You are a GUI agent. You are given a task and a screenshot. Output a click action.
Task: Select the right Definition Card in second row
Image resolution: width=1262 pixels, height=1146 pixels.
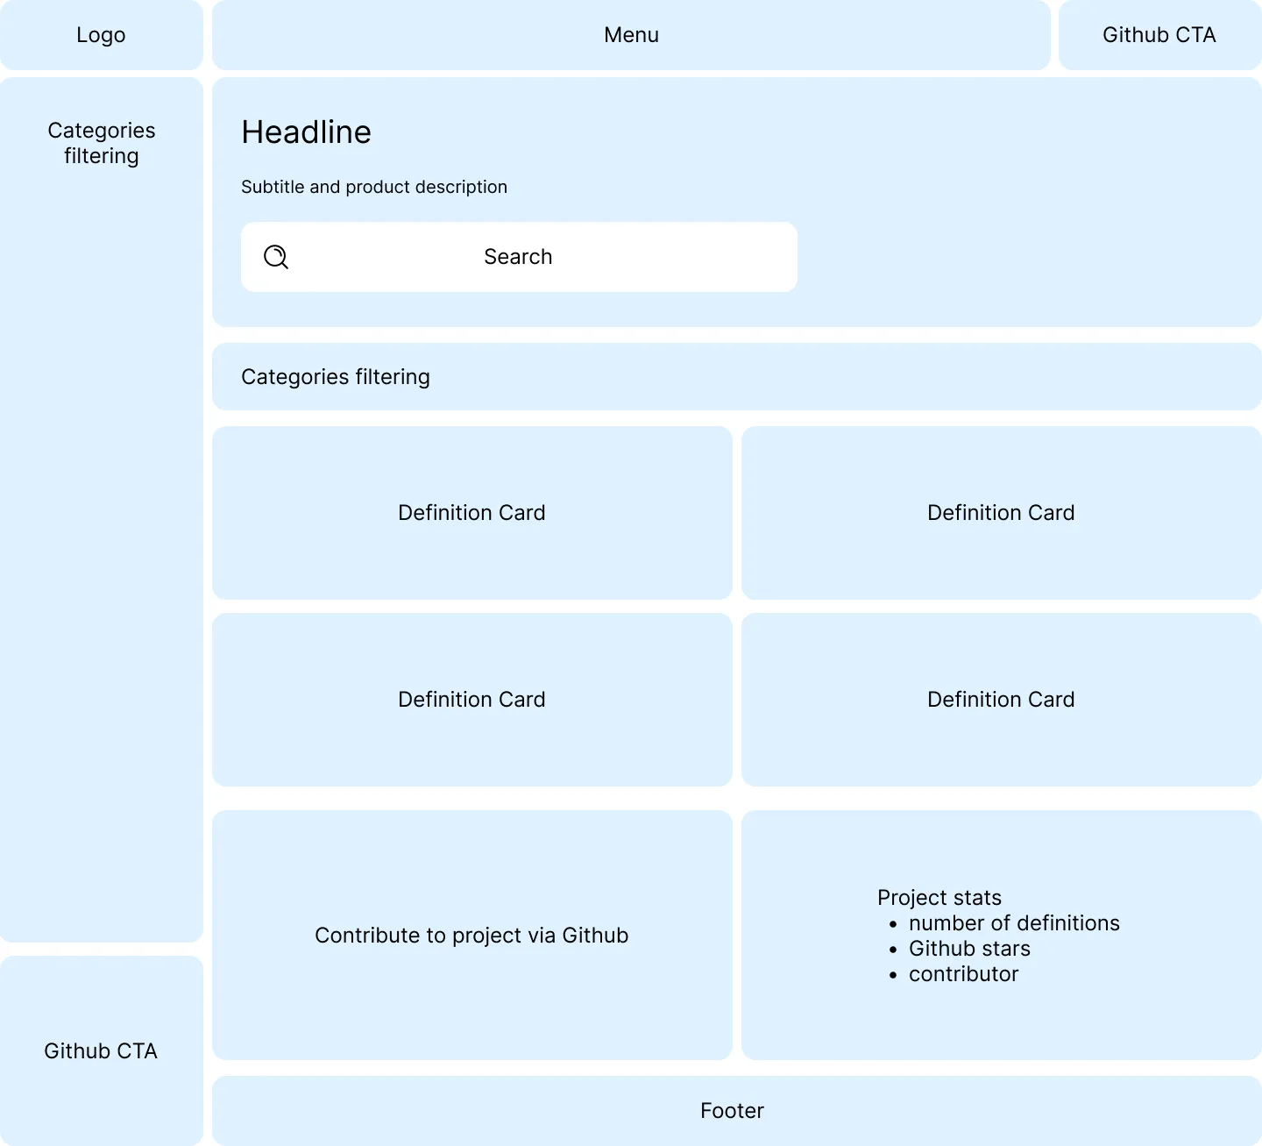coord(1001,700)
